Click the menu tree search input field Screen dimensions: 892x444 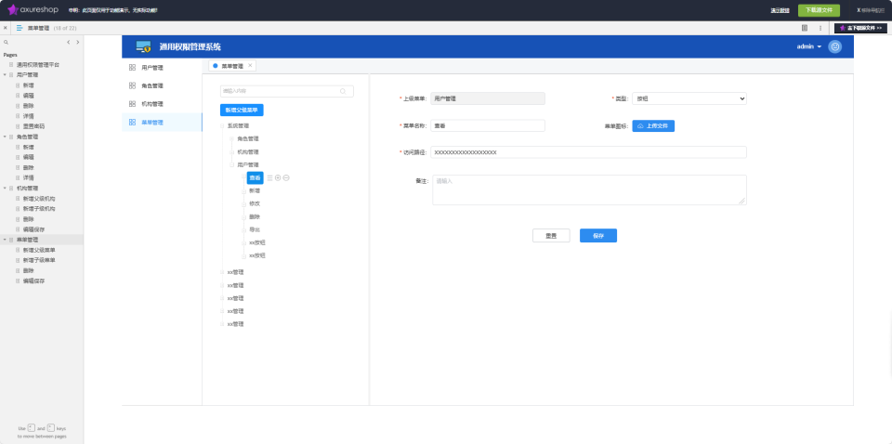click(x=287, y=91)
